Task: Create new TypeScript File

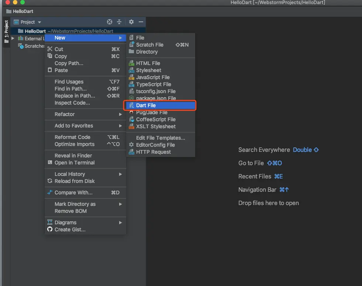Action: pos(161,84)
